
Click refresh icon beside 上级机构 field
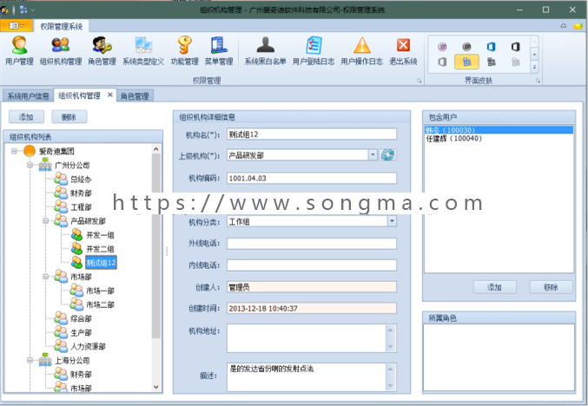click(387, 154)
